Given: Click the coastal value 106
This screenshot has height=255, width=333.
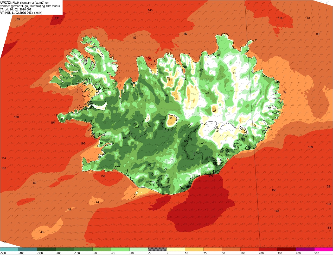Looking at the screenshot, I should [148, 58].
